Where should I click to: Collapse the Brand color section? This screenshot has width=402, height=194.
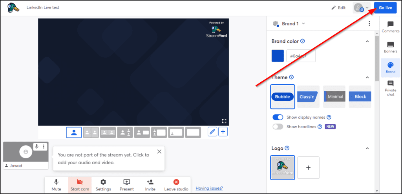[367, 41]
